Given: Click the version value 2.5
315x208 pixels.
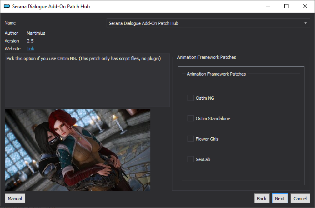Looking at the screenshot, I should [30, 41].
